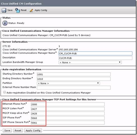This screenshot has width=137, height=135.
Task: Focus the Ethernet Phone Port field
Action: point(68,104)
